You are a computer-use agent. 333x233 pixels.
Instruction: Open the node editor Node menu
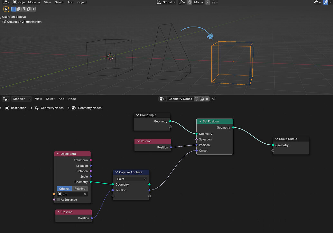(x=72, y=99)
